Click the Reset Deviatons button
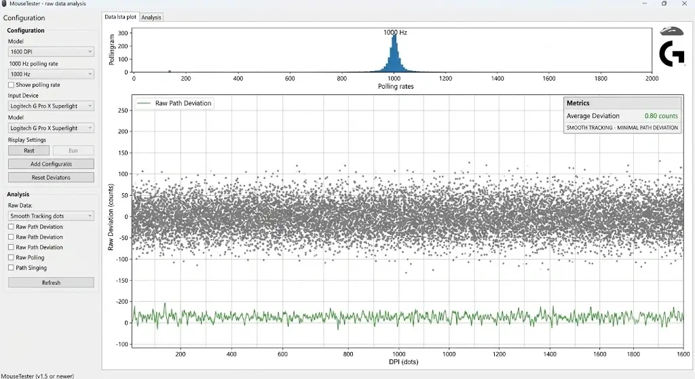Viewport: 695px width, 379px height. point(51,178)
